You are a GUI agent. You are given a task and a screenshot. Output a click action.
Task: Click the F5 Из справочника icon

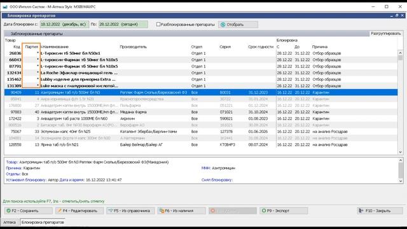click(111, 211)
